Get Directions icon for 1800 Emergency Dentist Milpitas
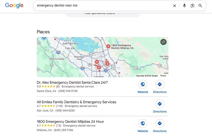Image resolution: width=212 pixels, height=137 pixels. click(160, 123)
